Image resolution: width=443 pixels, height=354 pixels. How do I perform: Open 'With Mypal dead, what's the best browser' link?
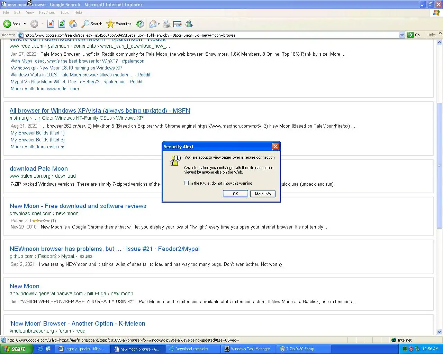pos(78,61)
